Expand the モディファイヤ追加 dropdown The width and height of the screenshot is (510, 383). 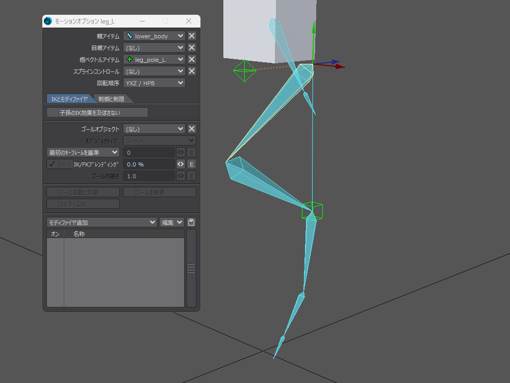coord(101,223)
